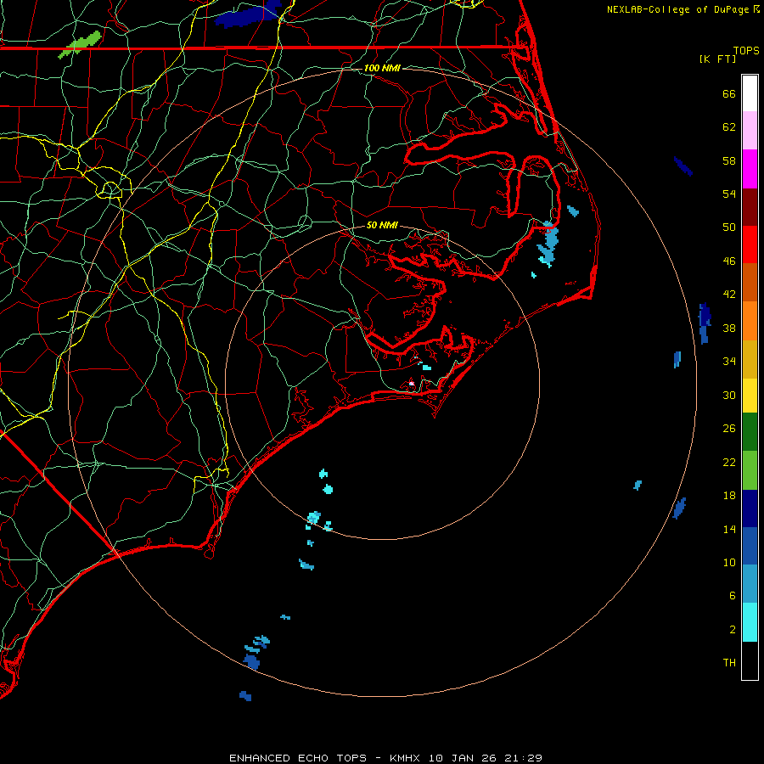Click the legend value "46"

point(729,261)
